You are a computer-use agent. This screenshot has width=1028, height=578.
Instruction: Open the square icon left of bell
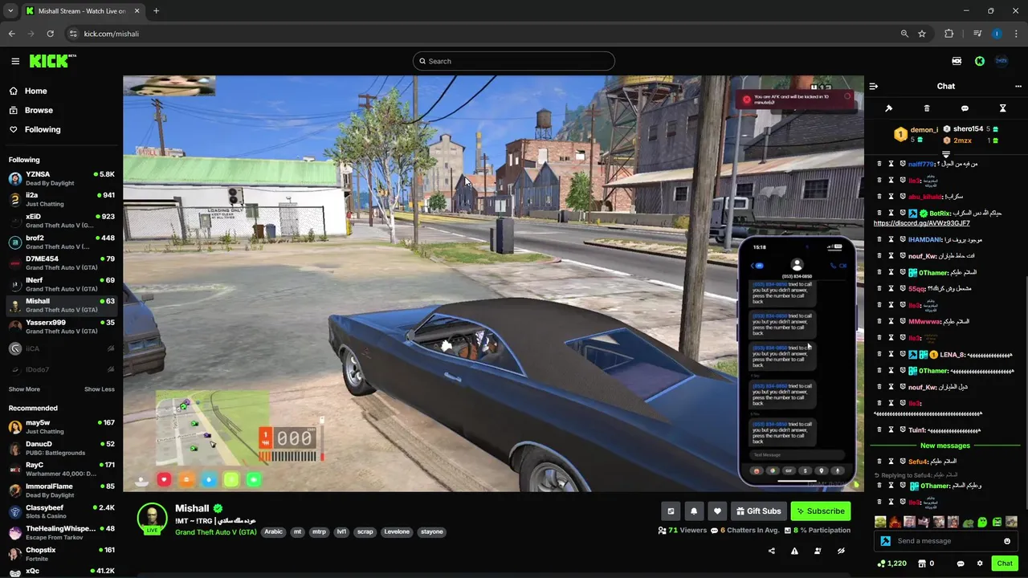[671, 511]
